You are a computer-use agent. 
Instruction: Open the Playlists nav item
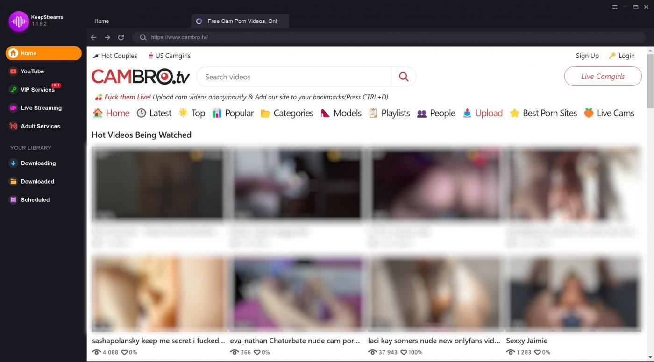point(389,113)
